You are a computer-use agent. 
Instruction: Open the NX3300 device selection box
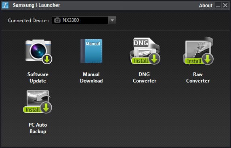pyautogui.click(x=84, y=20)
